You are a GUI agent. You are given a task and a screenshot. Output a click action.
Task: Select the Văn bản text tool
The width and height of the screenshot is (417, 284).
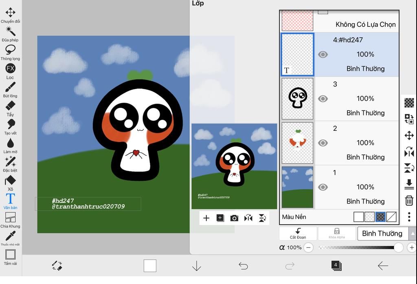(x=10, y=202)
